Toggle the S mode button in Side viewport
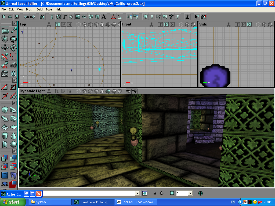 [249, 24]
